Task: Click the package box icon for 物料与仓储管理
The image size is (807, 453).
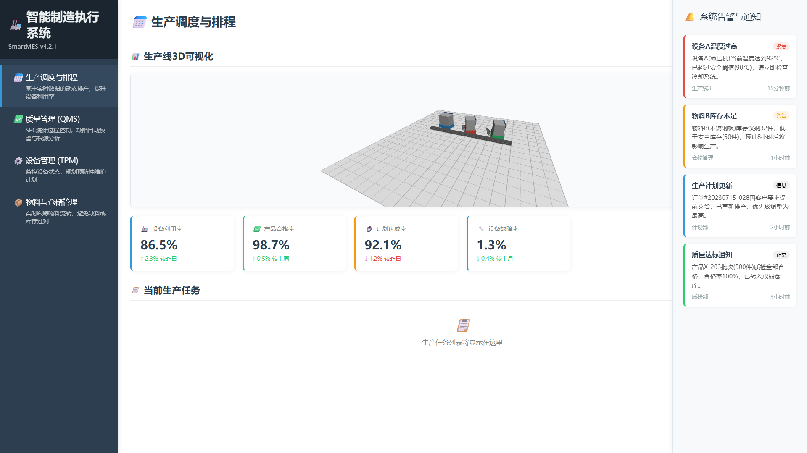Action: click(x=18, y=202)
